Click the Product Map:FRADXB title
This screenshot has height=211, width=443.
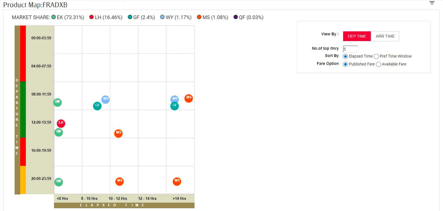[35, 5]
